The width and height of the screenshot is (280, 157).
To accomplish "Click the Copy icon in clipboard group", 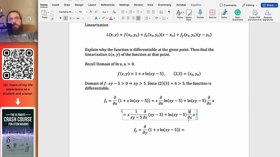I will pyautogui.click(x=52, y=15).
